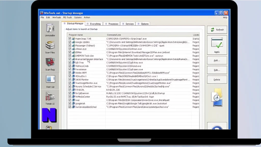Click the Messenger (Yahoo!) row icon

coord(73,45)
